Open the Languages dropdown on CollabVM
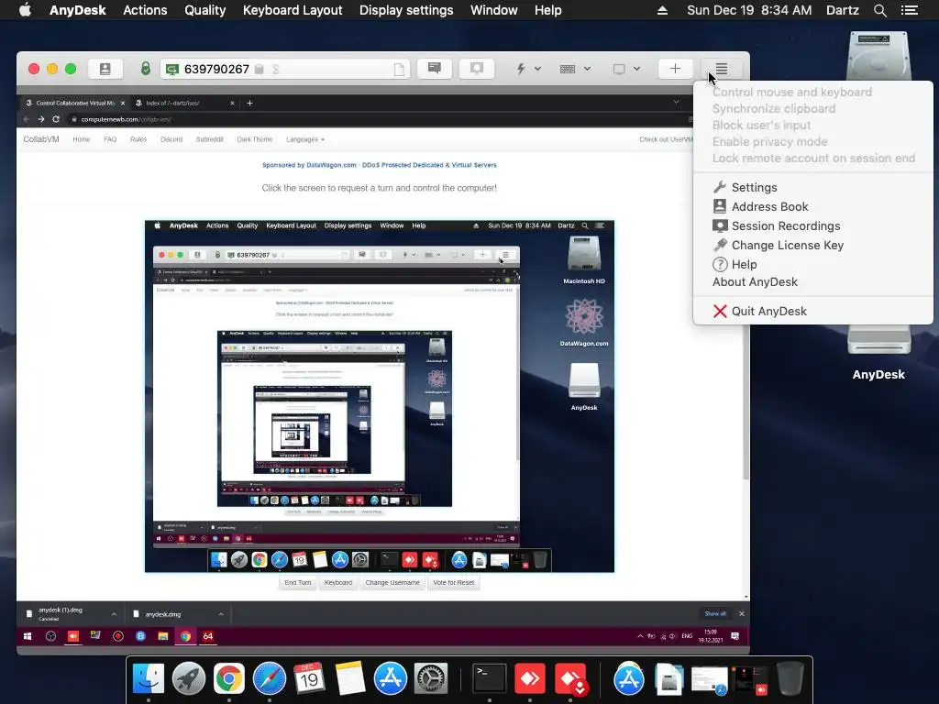Viewport: 939px width, 704px height. point(304,139)
